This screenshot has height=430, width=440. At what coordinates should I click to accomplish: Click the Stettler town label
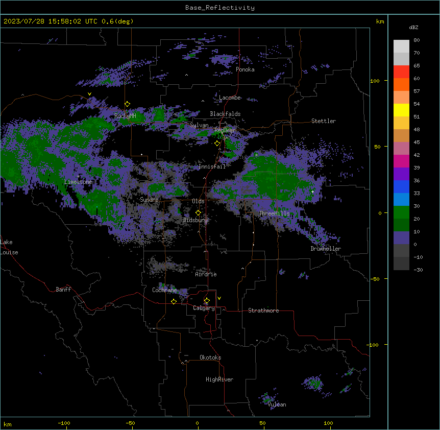click(x=323, y=121)
